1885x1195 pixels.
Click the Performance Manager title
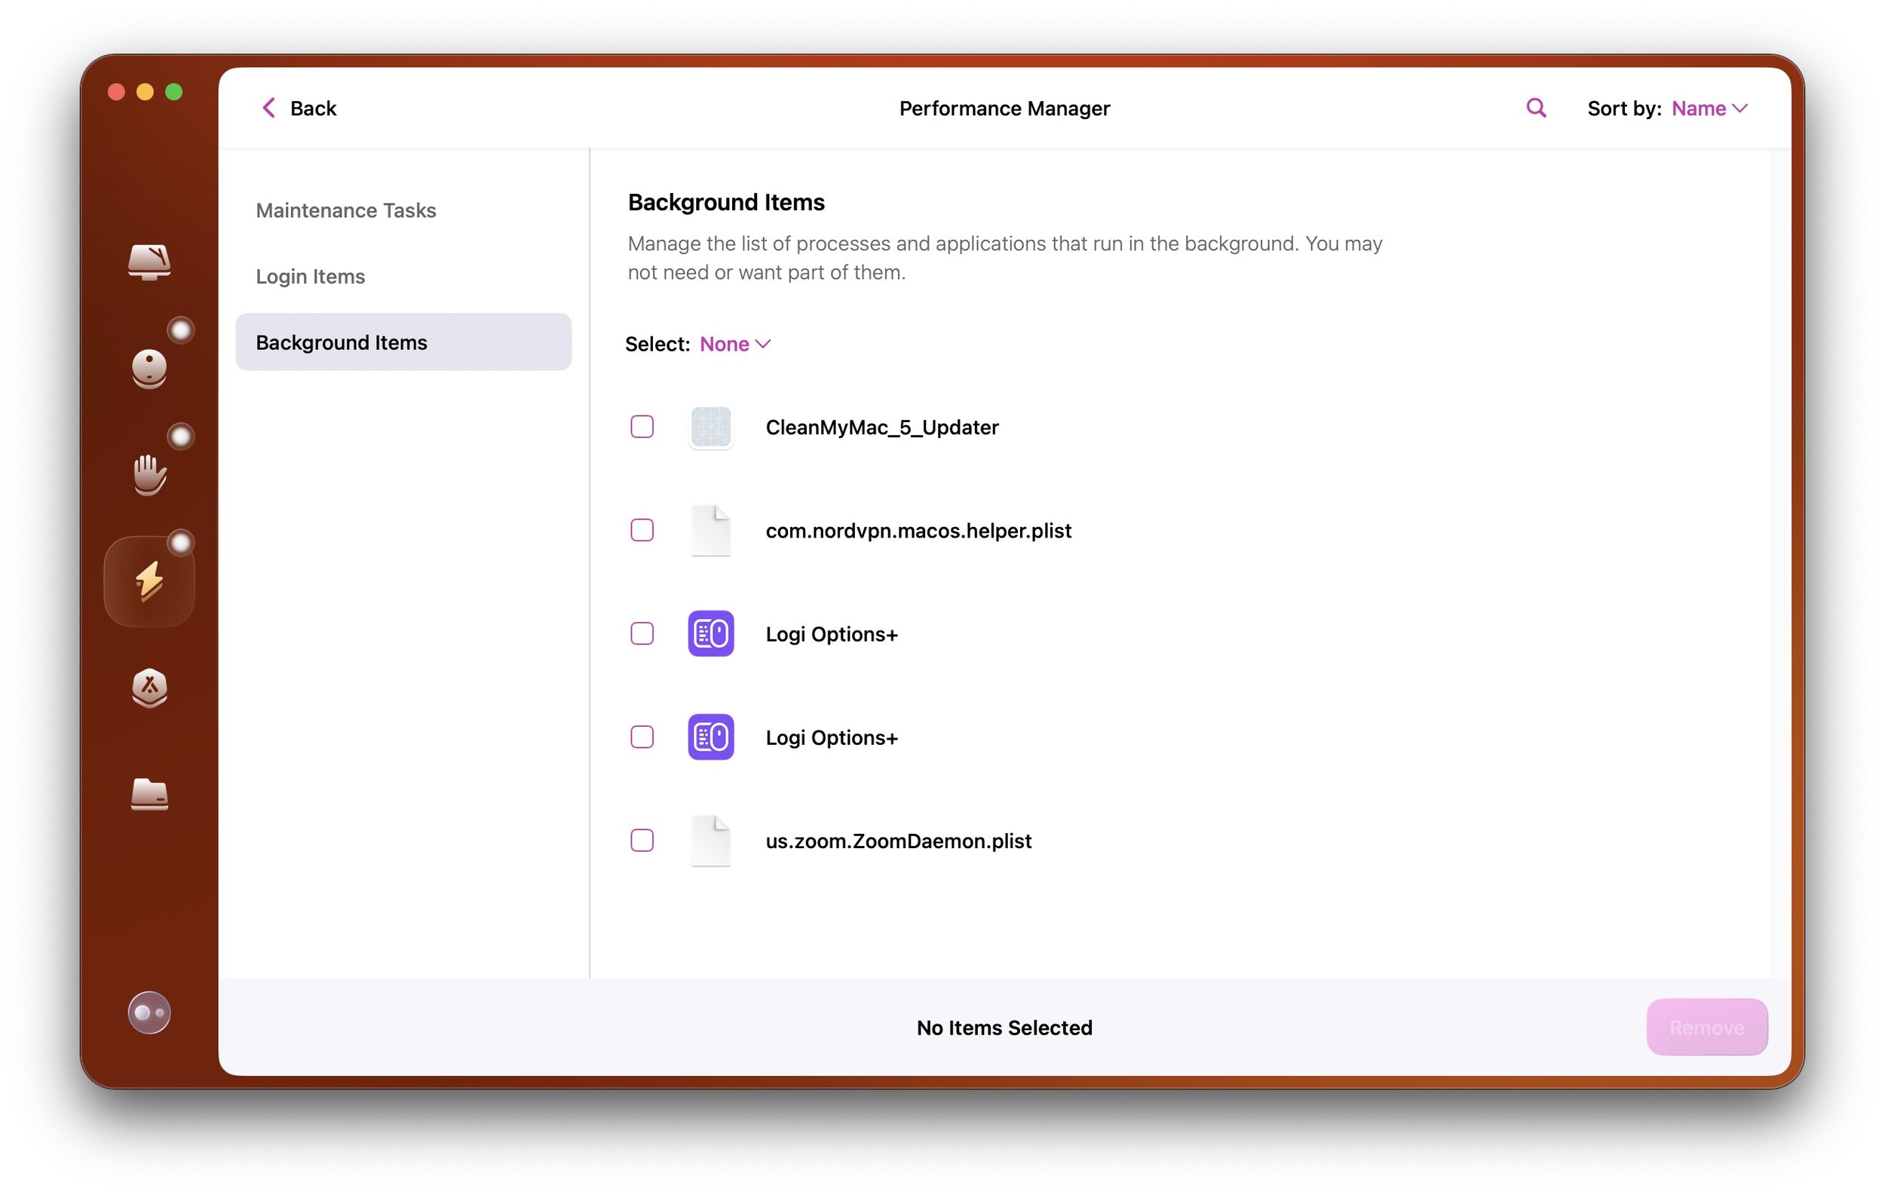1004,108
